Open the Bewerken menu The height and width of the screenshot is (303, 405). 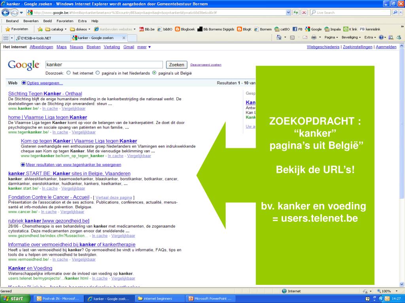point(31,21)
